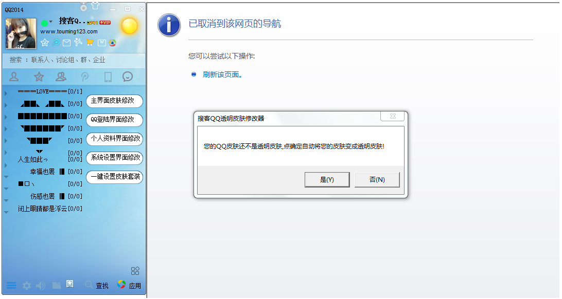The width and height of the screenshot is (562, 299).
Task: Click the QQ2014 window title text
Action: (14, 10)
